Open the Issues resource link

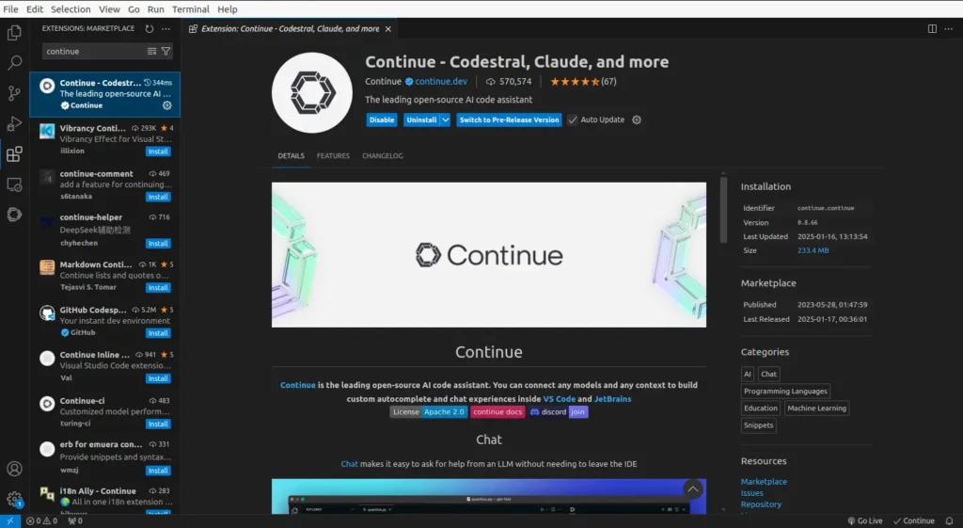click(x=751, y=493)
